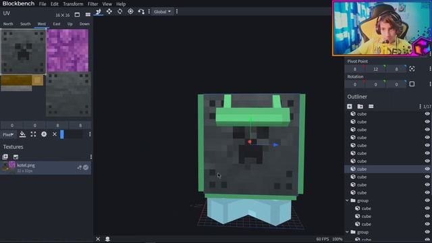
Task: Toggle the Rescale checkbox beside Rotation values
Action: tap(412, 84)
